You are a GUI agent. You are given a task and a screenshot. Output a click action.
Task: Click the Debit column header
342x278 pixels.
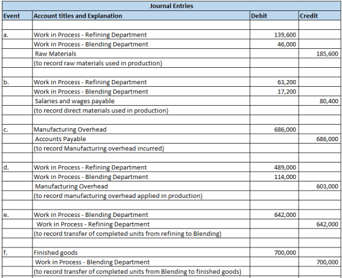point(274,16)
